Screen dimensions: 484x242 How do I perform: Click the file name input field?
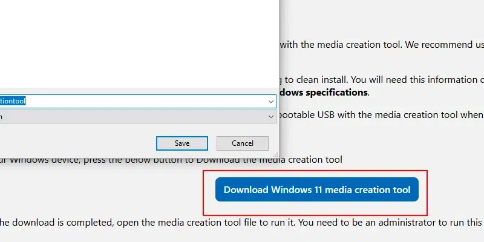[137, 101]
